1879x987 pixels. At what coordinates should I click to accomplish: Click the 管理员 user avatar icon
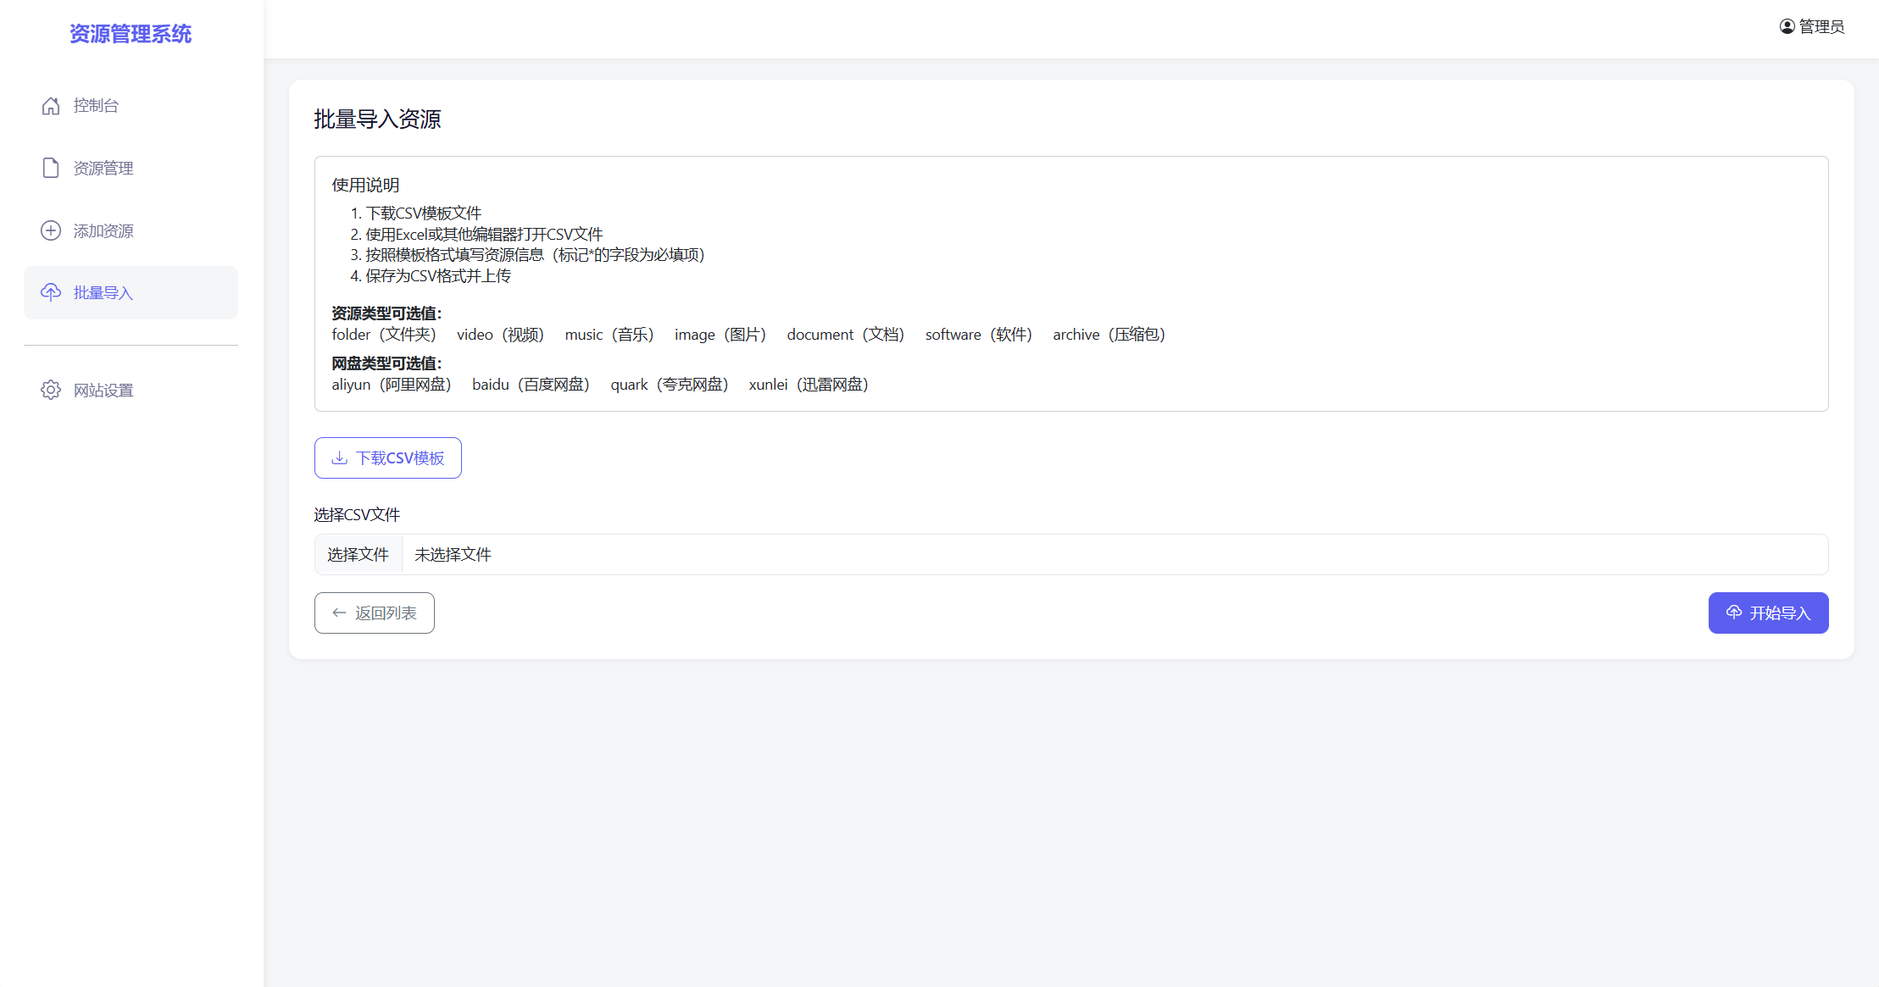pyautogui.click(x=1785, y=26)
